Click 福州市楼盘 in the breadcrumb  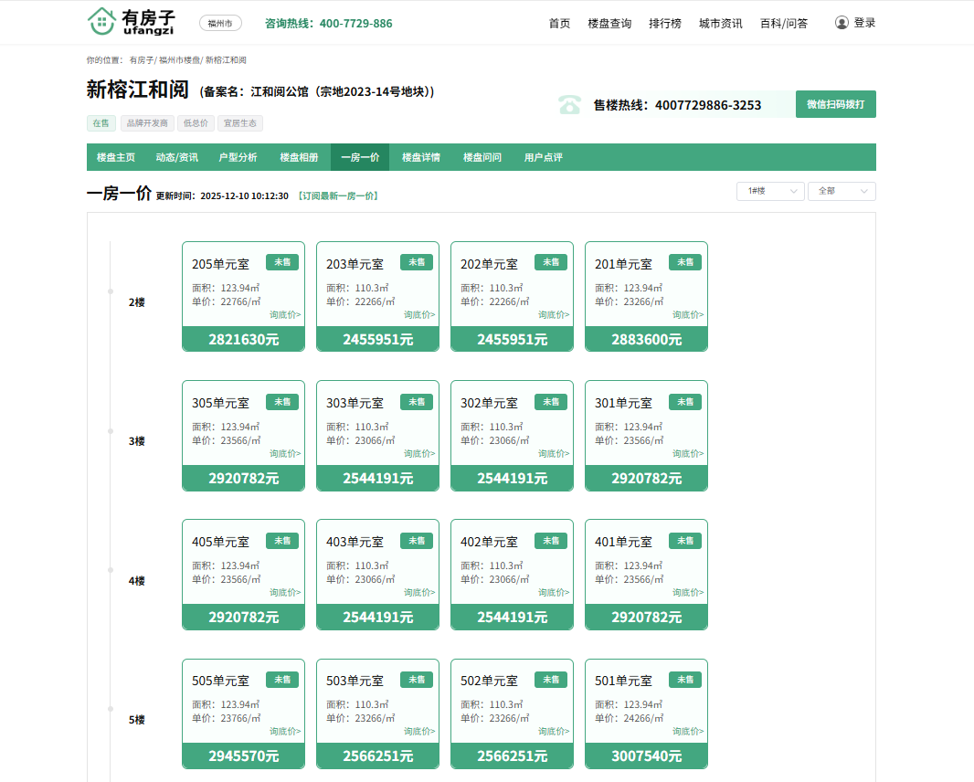179,60
